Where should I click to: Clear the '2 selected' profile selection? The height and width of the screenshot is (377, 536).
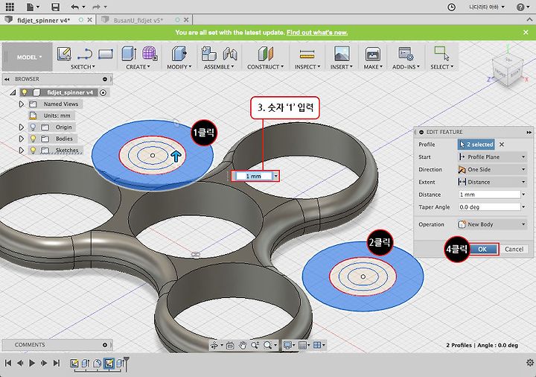click(x=502, y=145)
